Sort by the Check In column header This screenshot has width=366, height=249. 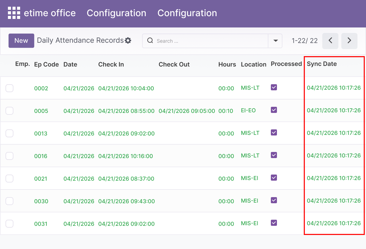coord(111,64)
